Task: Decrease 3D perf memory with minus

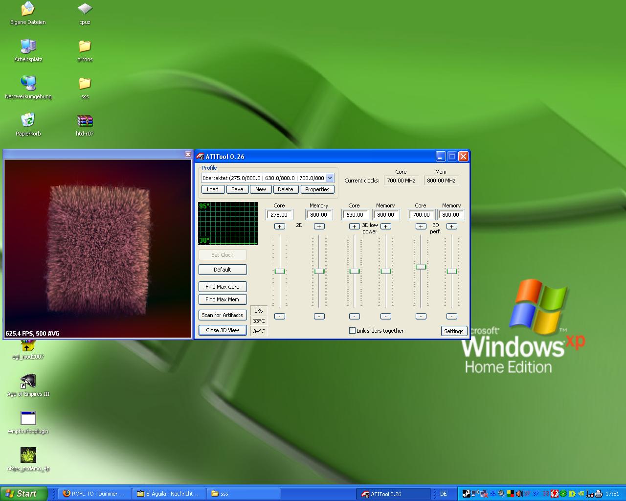Action: [452, 316]
